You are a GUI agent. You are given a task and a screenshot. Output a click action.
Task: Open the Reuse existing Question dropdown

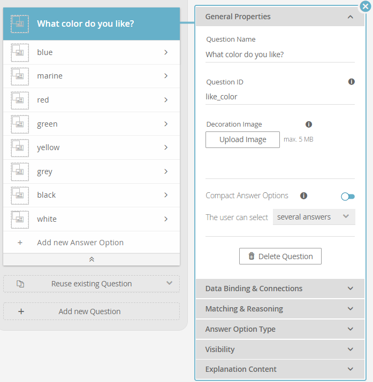[x=92, y=284]
